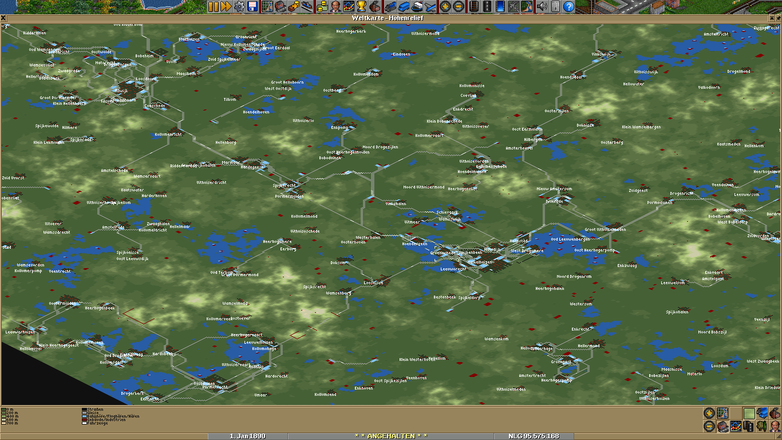Zoom in the world map window
This screenshot has height=440, width=782.
click(x=709, y=413)
